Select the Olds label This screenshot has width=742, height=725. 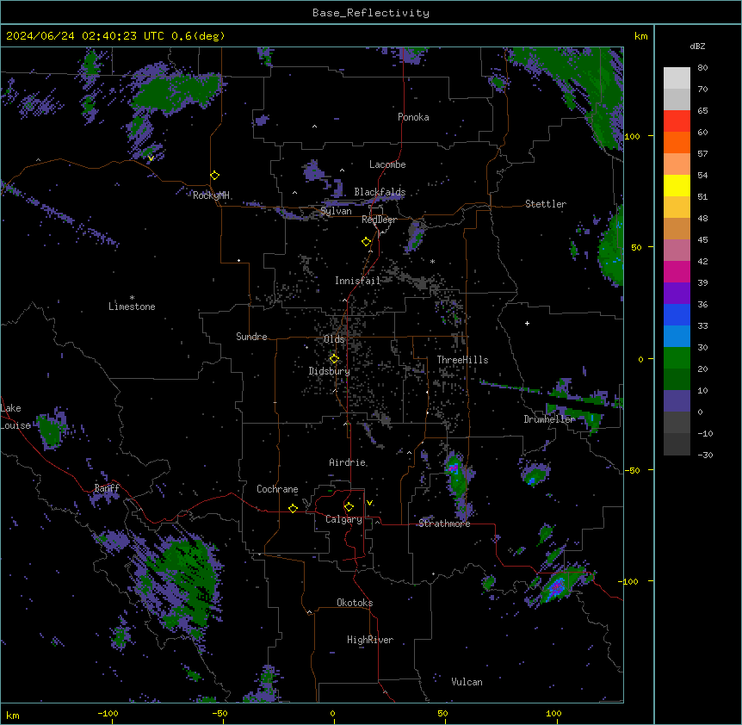point(334,339)
